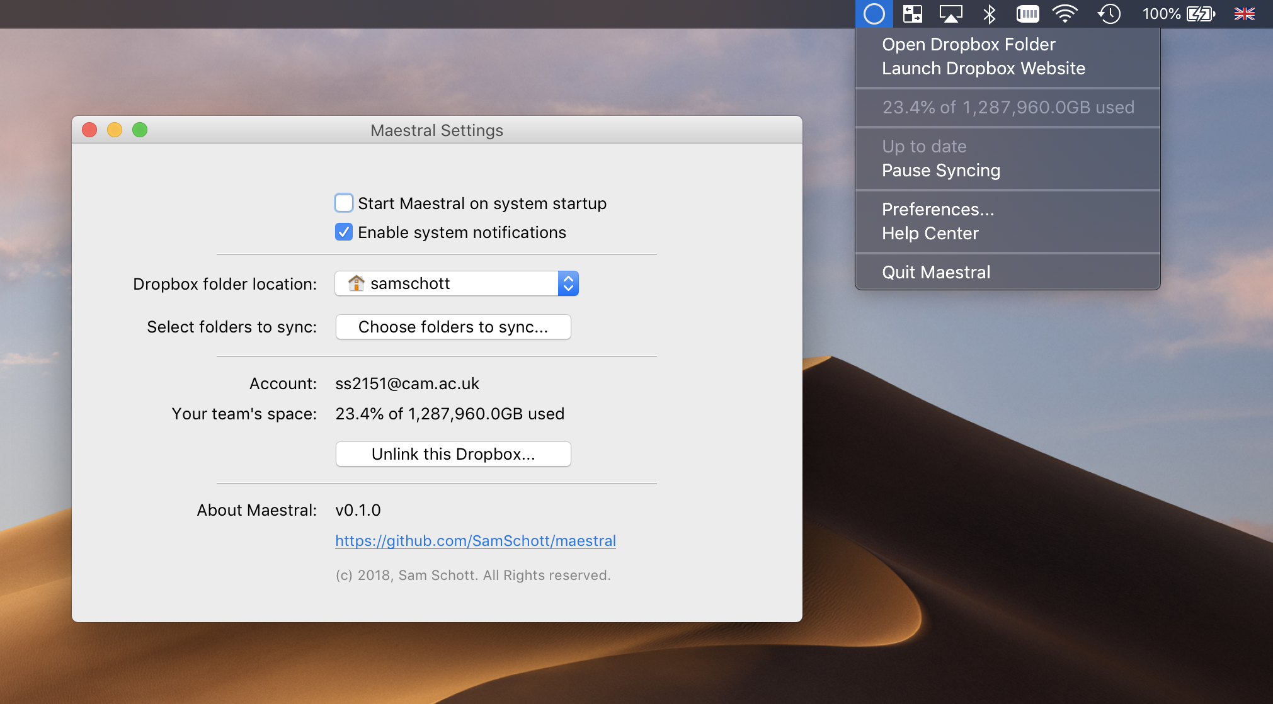The width and height of the screenshot is (1273, 704).
Task: Select Quit Maestral from dropdown menu
Action: pos(935,272)
